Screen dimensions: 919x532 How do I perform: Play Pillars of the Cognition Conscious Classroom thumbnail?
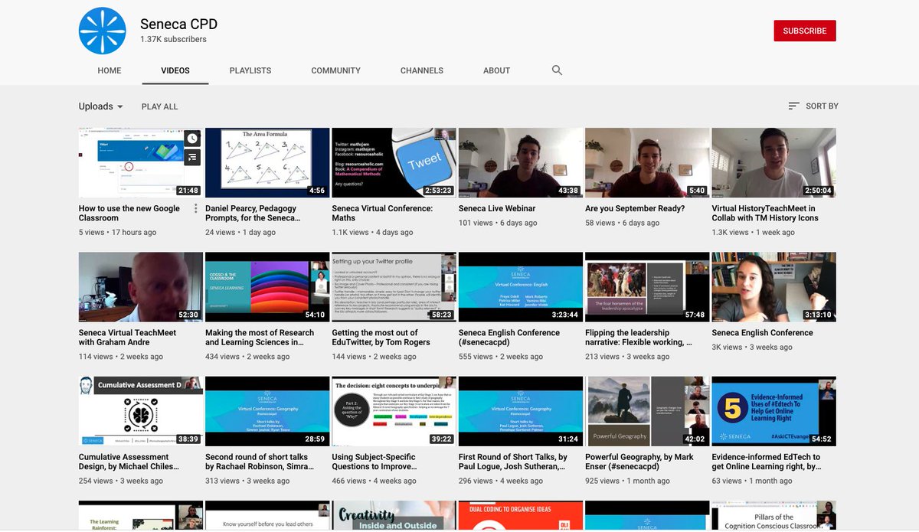tap(774, 516)
